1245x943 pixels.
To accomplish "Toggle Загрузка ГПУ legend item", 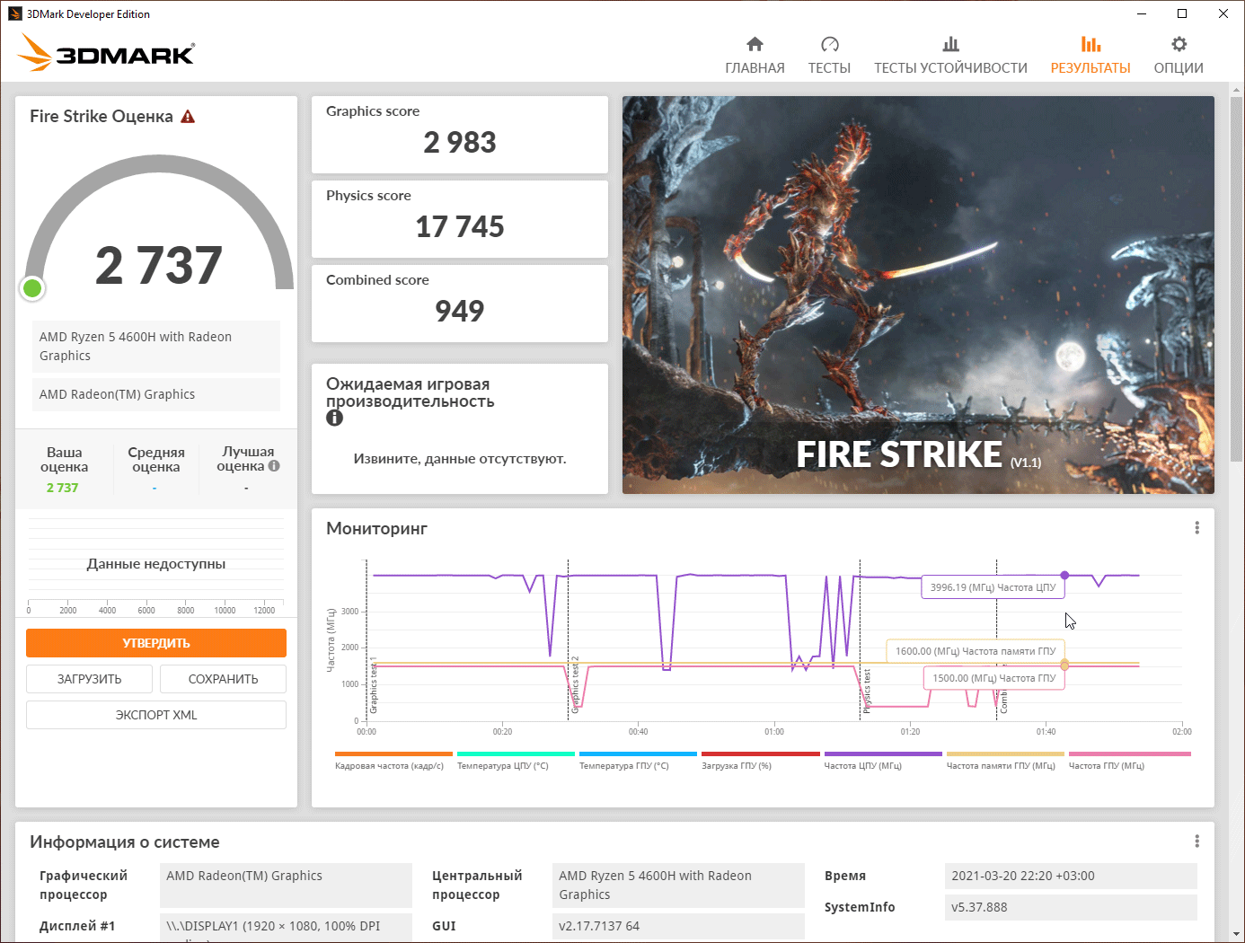I will click(760, 761).
